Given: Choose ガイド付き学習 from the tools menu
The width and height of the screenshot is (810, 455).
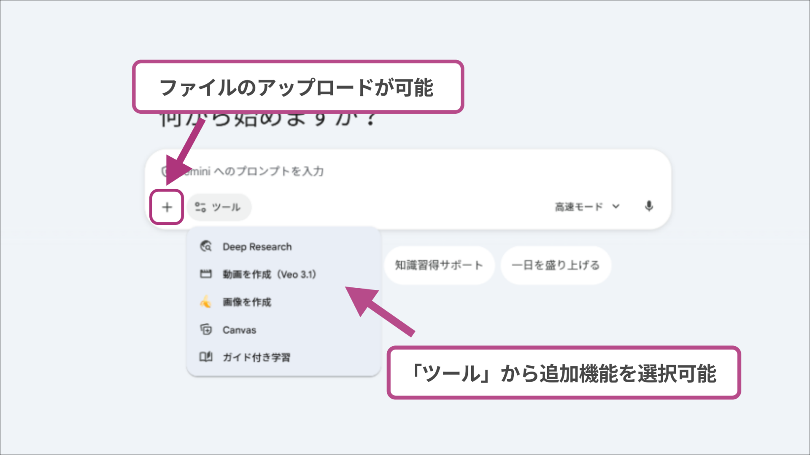Looking at the screenshot, I should (x=256, y=357).
